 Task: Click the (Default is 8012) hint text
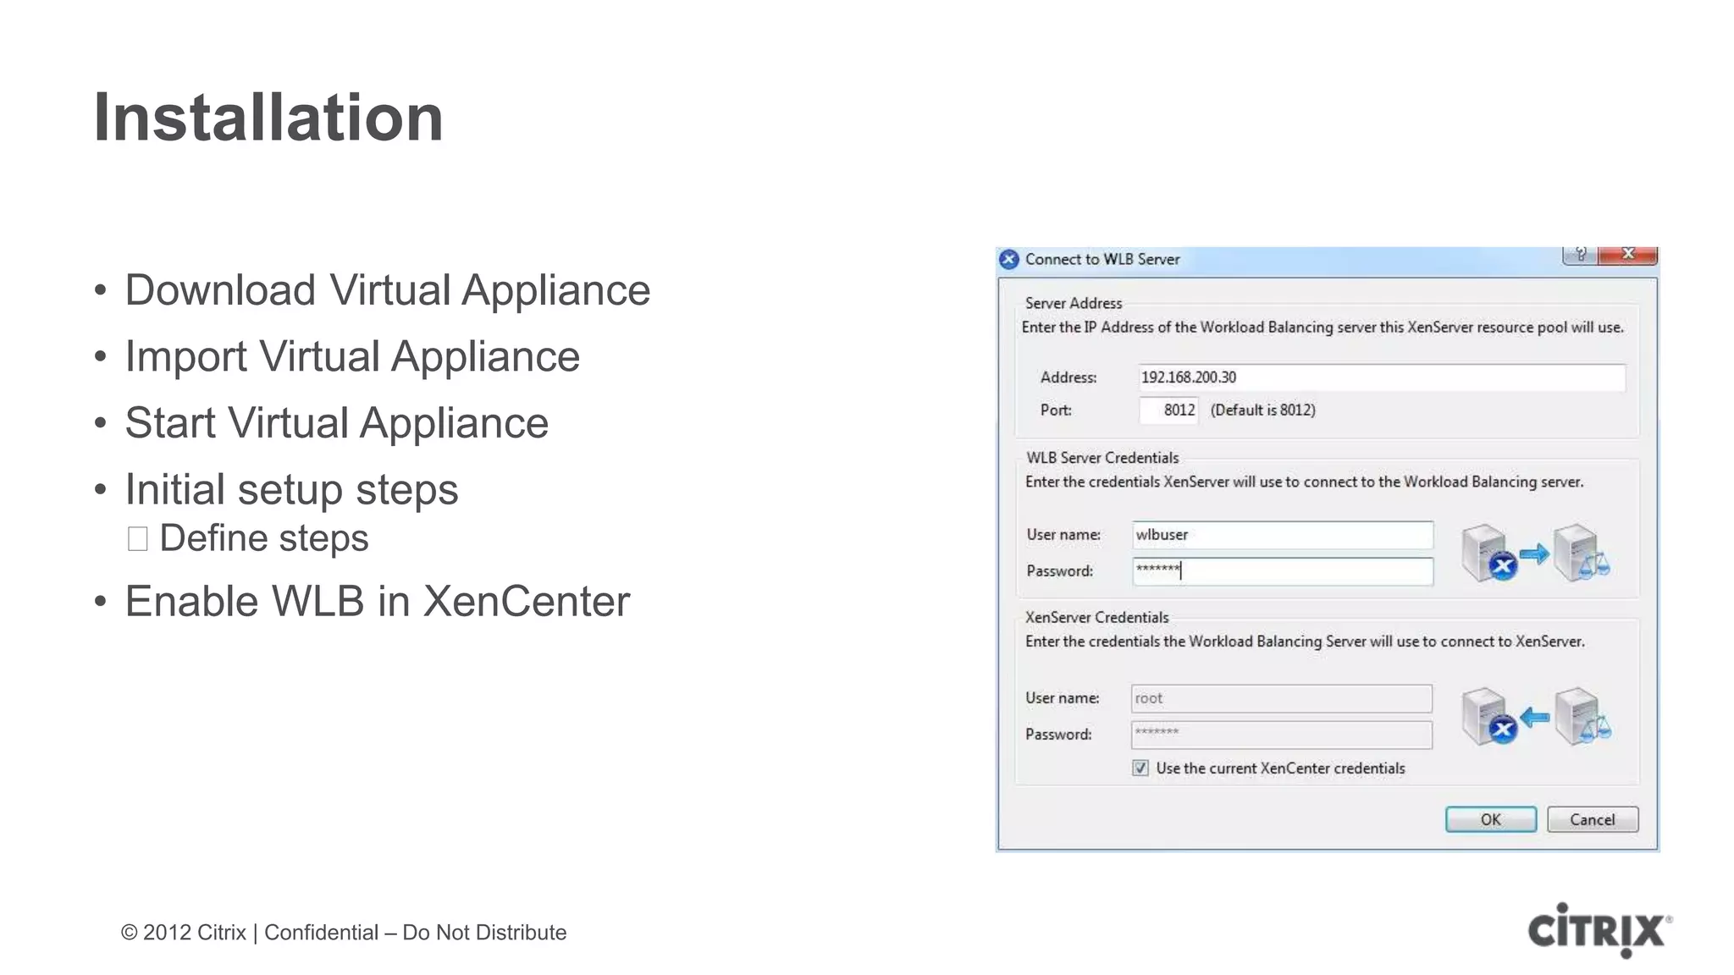[x=1262, y=410]
